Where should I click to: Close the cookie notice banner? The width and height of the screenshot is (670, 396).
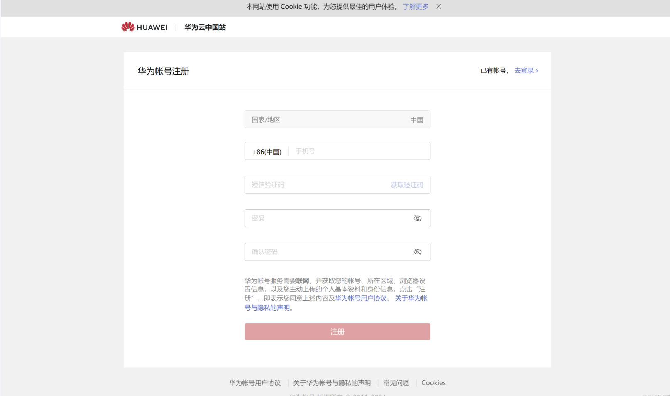click(438, 7)
